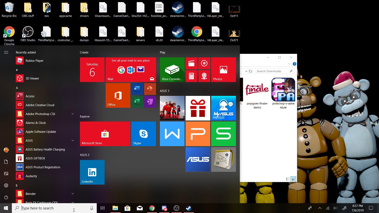
Task: Open the Documents shortcut in Start rail
Action: click(6, 162)
